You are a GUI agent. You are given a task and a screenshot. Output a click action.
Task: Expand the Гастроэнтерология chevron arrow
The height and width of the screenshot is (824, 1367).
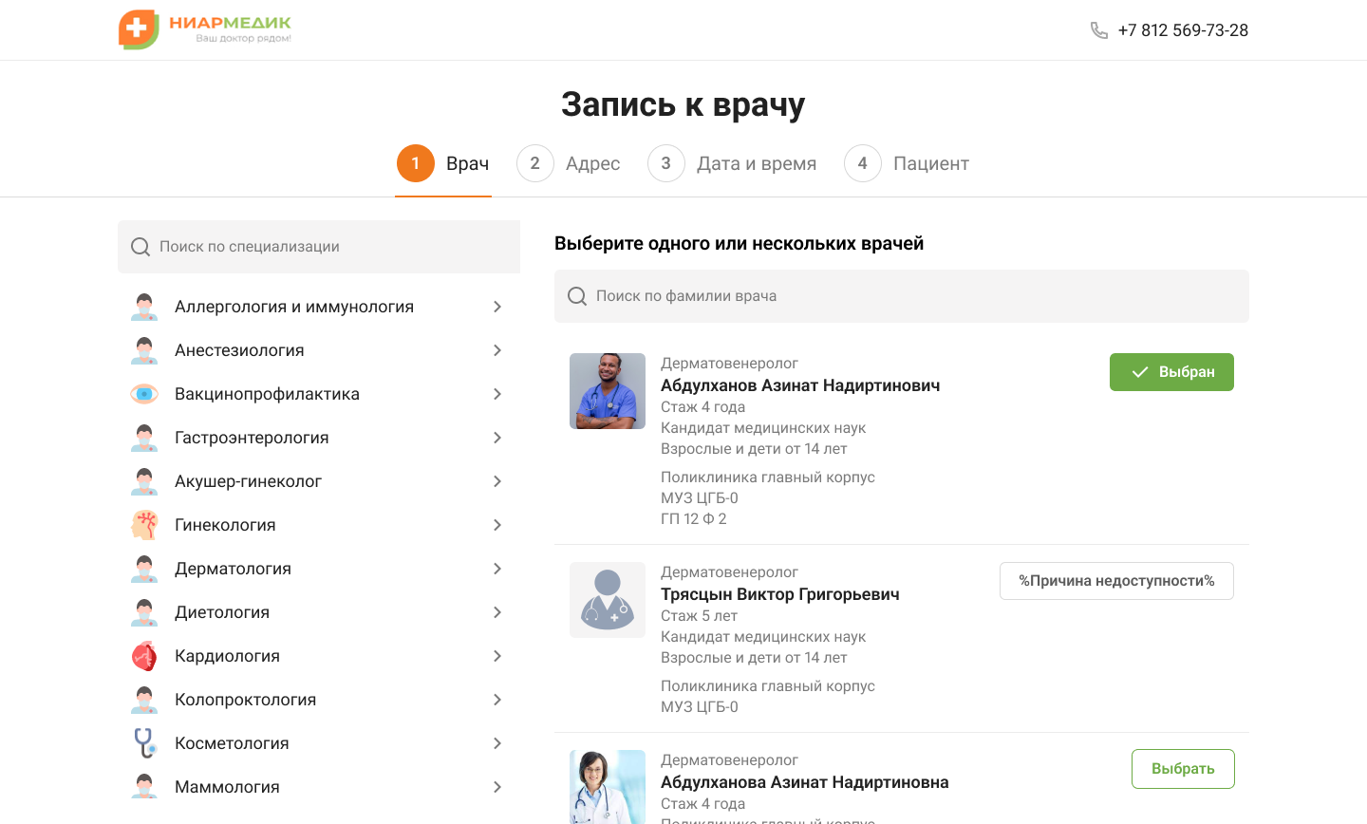click(497, 438)
